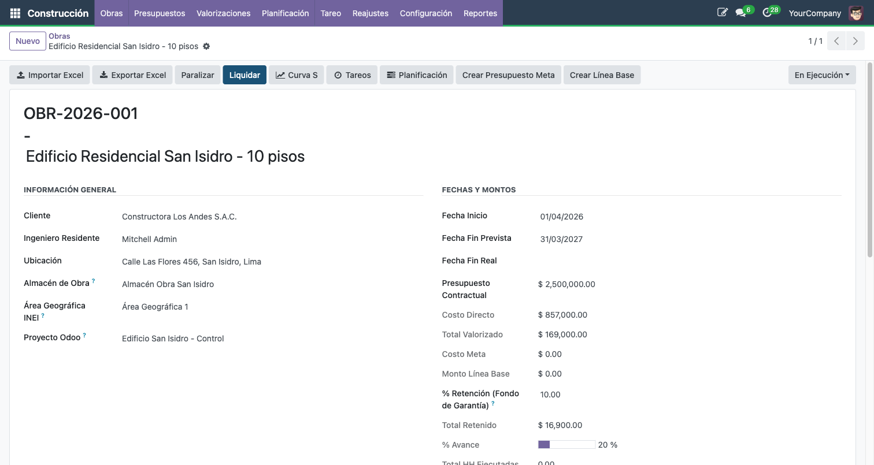This screenshot has width=874, height=465.
Task: Open the chat messages icon with badge 6
Action: [x=741, y=13]
